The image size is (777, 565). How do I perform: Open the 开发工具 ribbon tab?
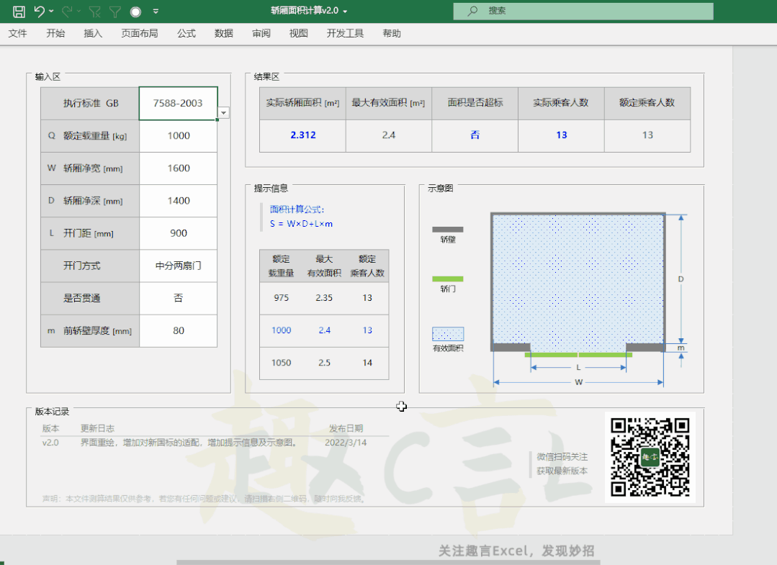click(346, 33)
